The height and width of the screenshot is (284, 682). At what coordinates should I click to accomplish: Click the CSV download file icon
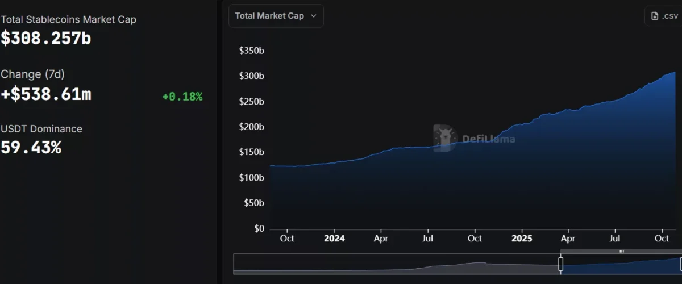pyautogui.click(x=655, y=16)
